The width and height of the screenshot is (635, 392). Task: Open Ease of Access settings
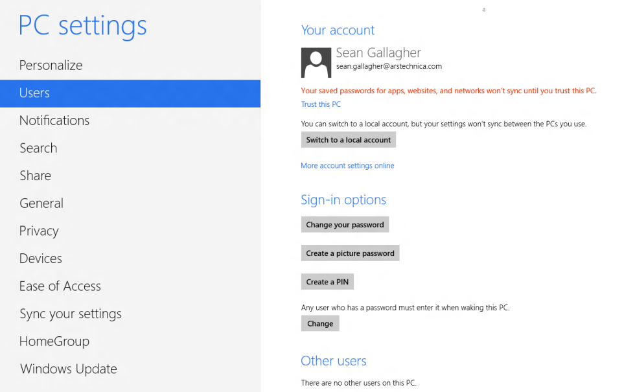[60, 286]
